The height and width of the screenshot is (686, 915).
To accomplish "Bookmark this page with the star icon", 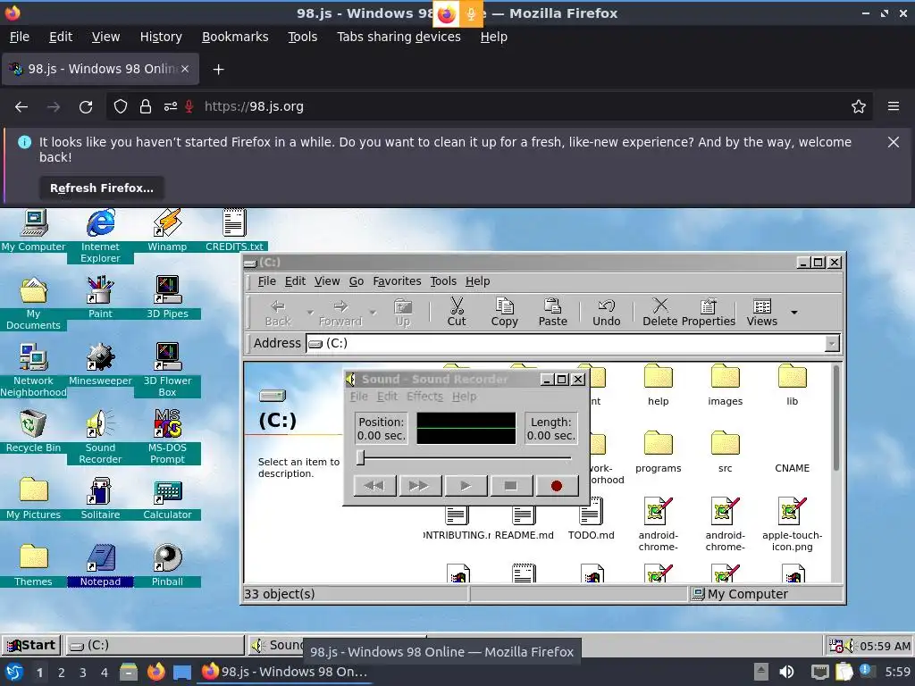I will pyautogui.click(x=858, y=107).
